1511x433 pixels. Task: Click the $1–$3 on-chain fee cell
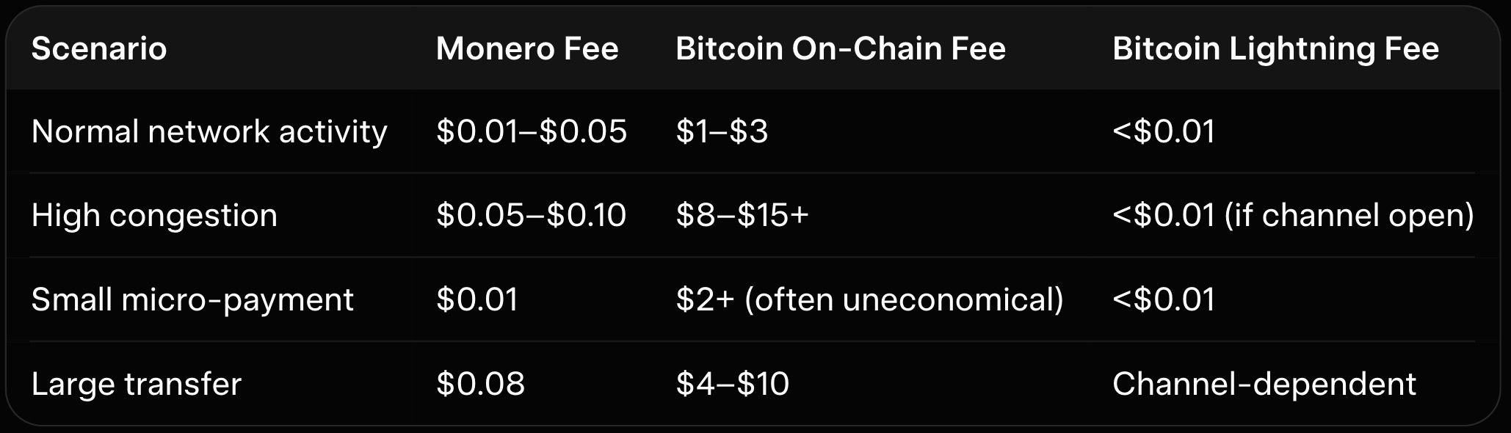tap(722, 132)
